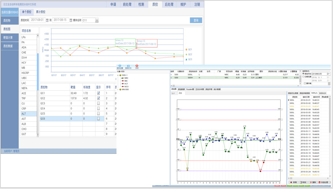Enable the 显示 checkbox for QC3 row

tap(98, 103)
